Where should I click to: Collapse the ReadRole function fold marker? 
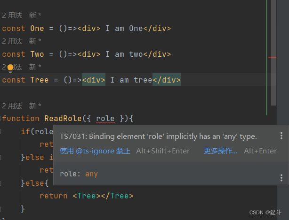0,118
